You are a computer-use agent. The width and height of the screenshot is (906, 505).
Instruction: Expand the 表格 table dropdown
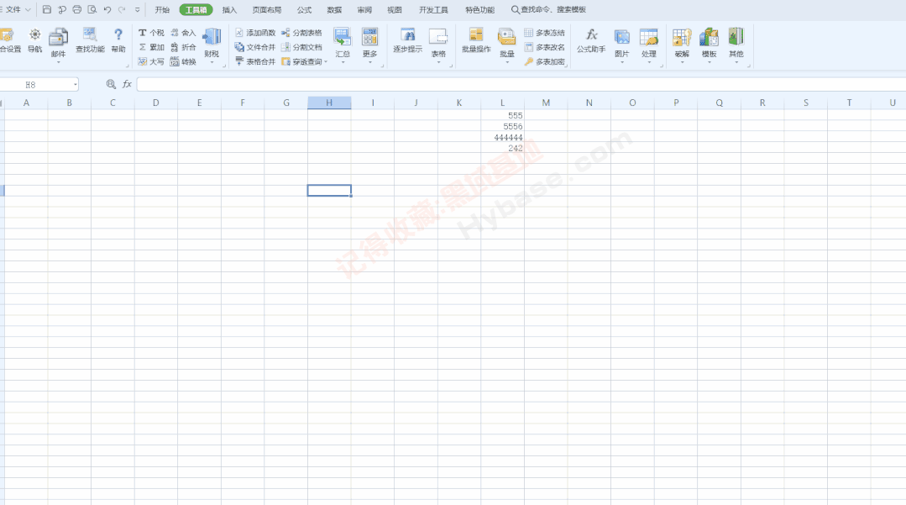coord(438,60)
